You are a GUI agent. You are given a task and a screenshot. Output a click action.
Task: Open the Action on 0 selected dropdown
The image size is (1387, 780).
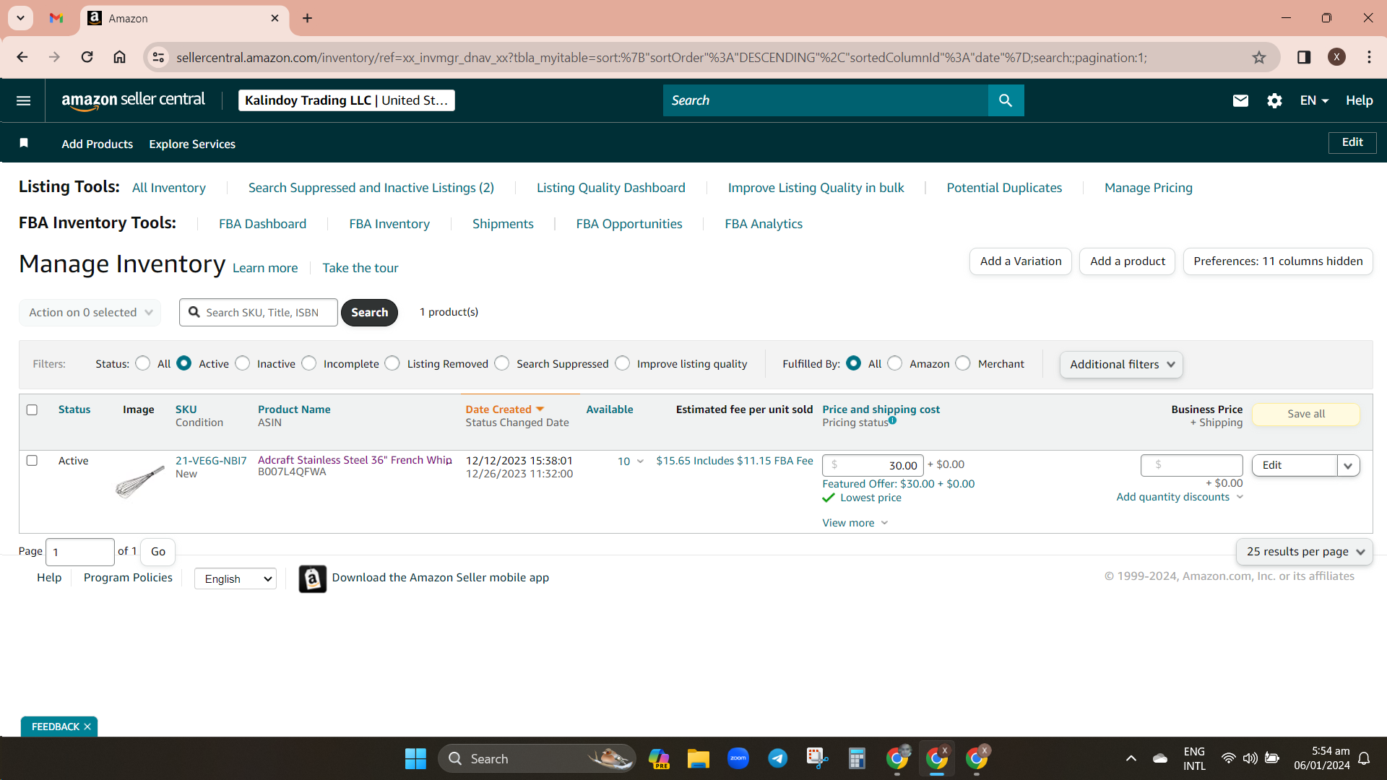[90, 313]
